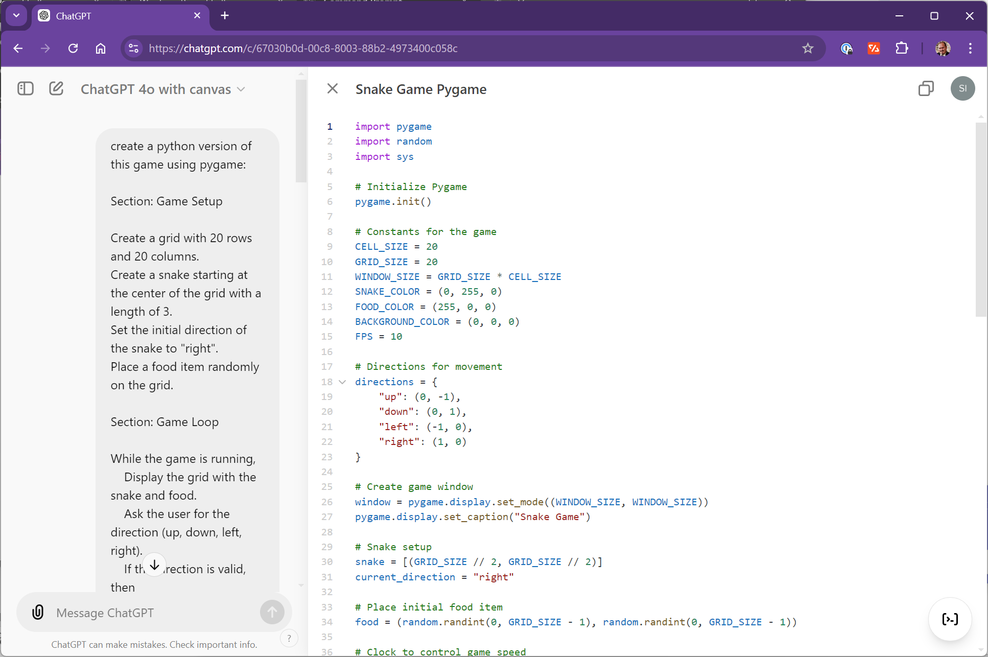Open canvas code shortcuts floating button

[950, 619]
